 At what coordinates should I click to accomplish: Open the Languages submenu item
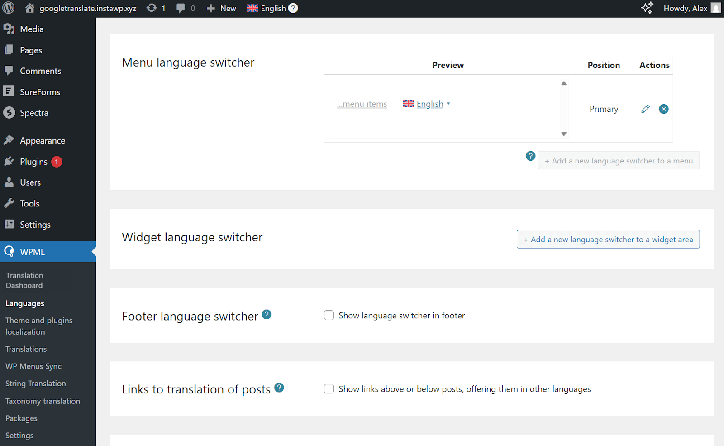pos(25,303)
